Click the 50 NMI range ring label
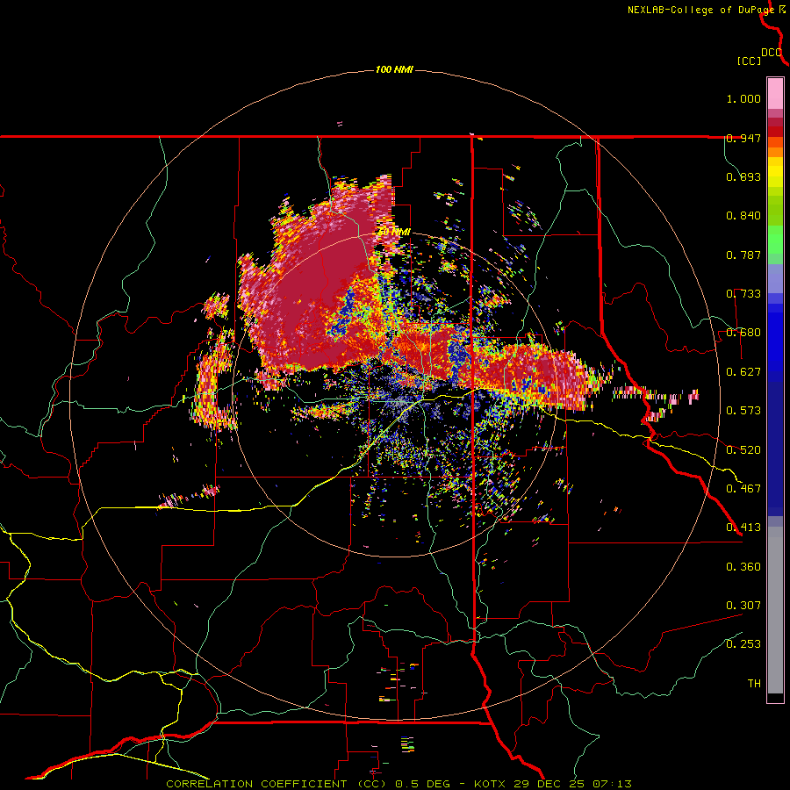 [394, 232]
